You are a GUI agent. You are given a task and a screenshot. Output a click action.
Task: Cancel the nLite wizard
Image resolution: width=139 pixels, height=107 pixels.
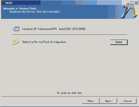tap(128, 101)
